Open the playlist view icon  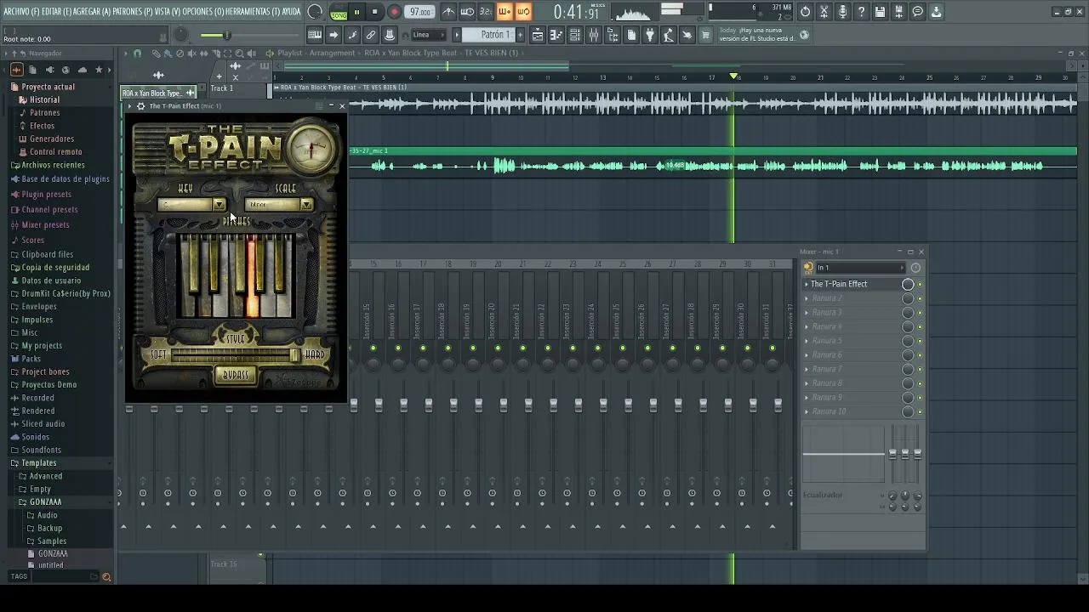click(x=537, y=35)
